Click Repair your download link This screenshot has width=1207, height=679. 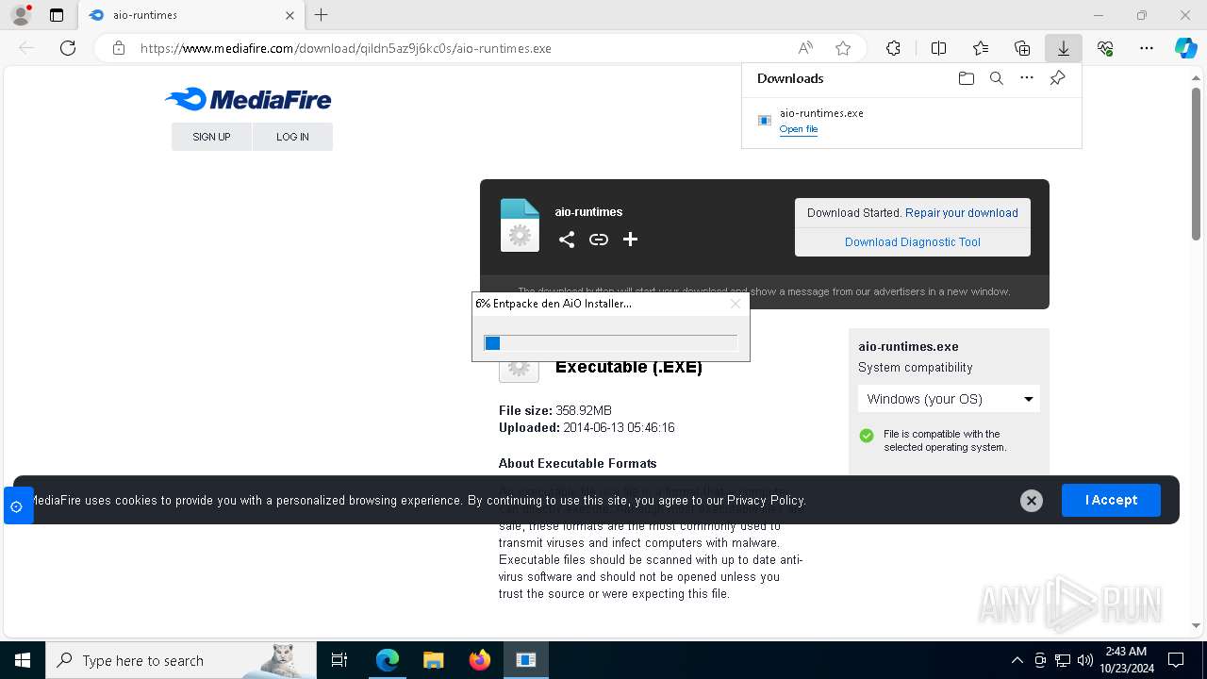pyautogui.click(x=962, y=213)
